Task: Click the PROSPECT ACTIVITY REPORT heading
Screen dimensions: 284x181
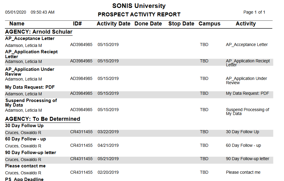Action: click(x=139, y=15)
